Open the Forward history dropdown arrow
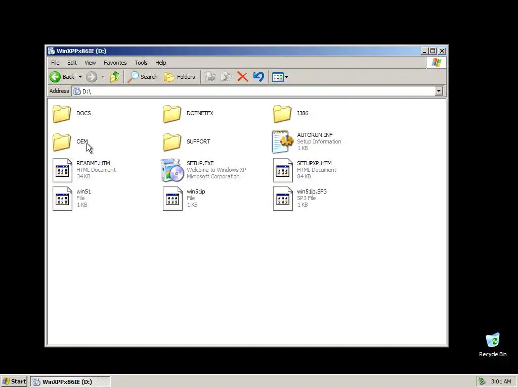This screenshot has height=388, width=518. pyautogui.click(x=103, y=77)
